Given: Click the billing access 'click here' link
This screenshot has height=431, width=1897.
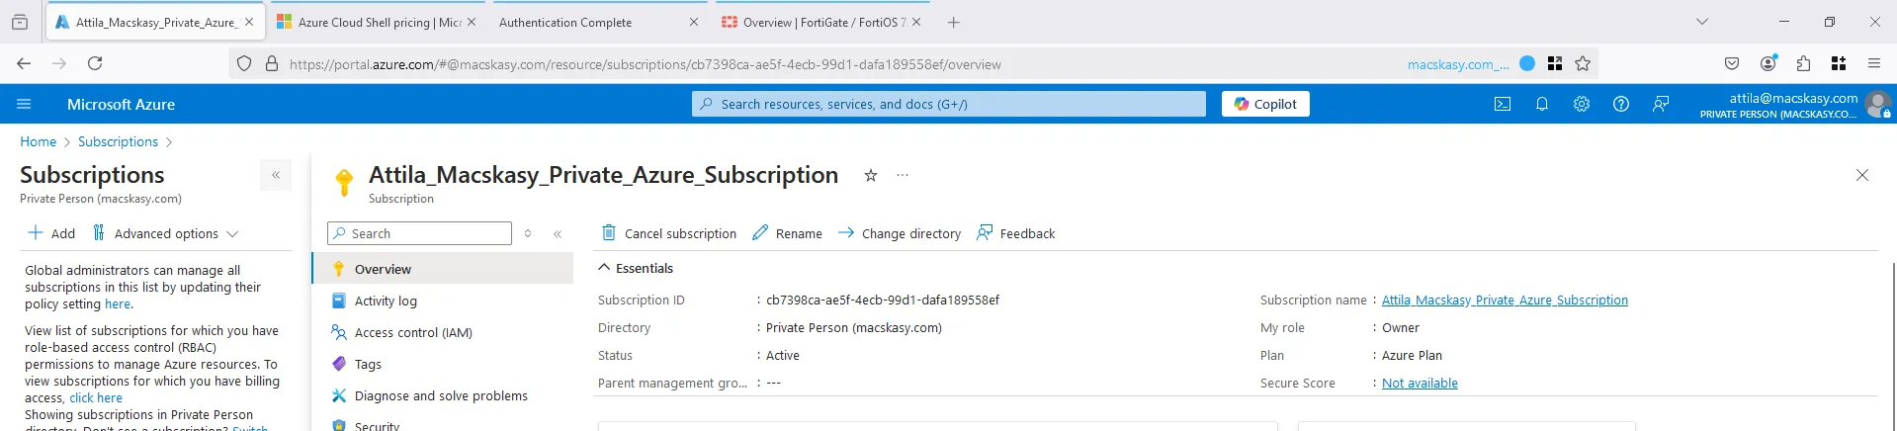Looking at the screenshot, I should [x=96, y=397].
